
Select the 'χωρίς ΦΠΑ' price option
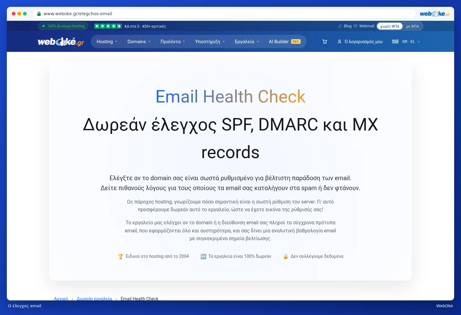(390, 26)
